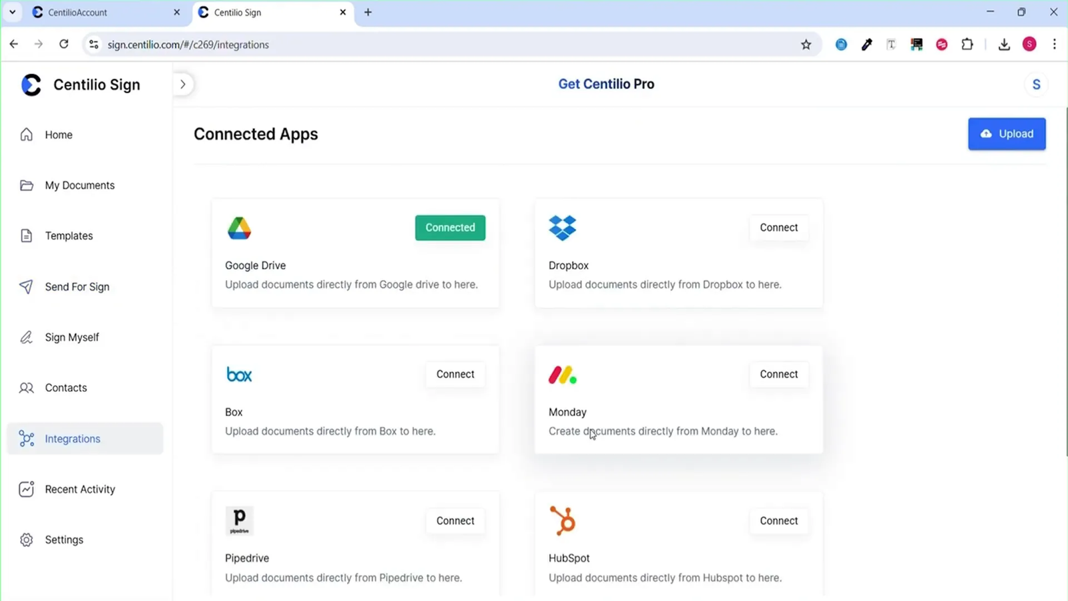1068x601 pixels.
Task: Click the HubSpot logo
Action: tap(563, 521)
